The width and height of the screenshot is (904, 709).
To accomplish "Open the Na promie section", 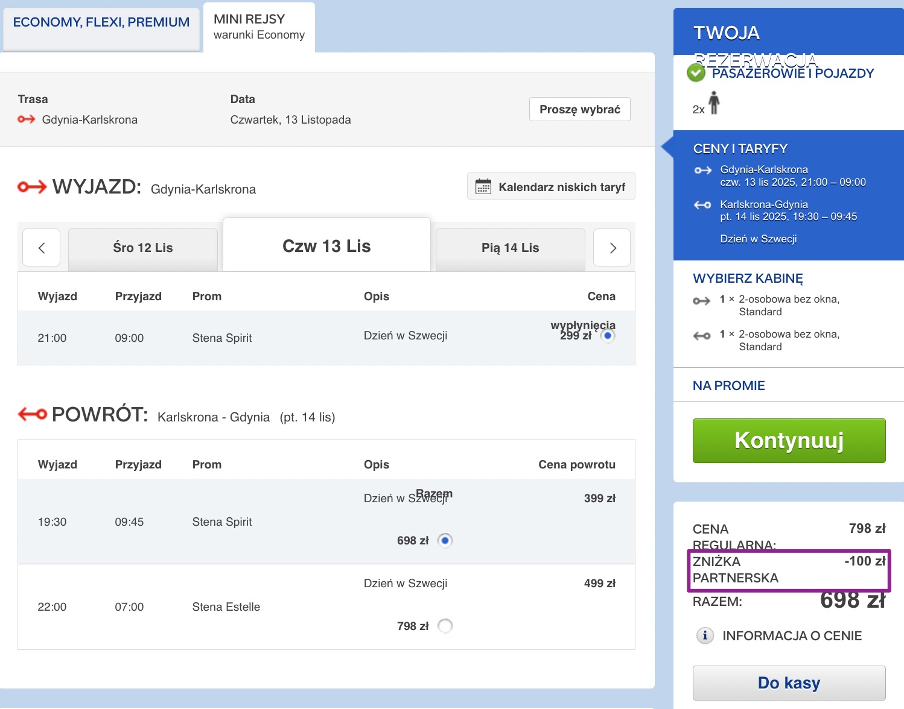I will (x=728, y=385).
